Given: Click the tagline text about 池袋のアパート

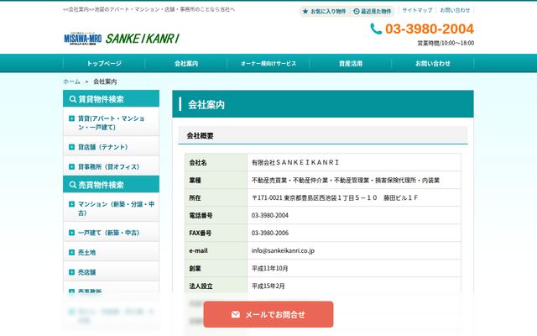Looking at the screenshot, I should pos(149,9).
